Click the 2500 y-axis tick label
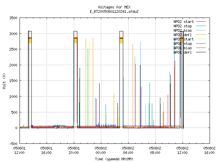 point(13,49)
